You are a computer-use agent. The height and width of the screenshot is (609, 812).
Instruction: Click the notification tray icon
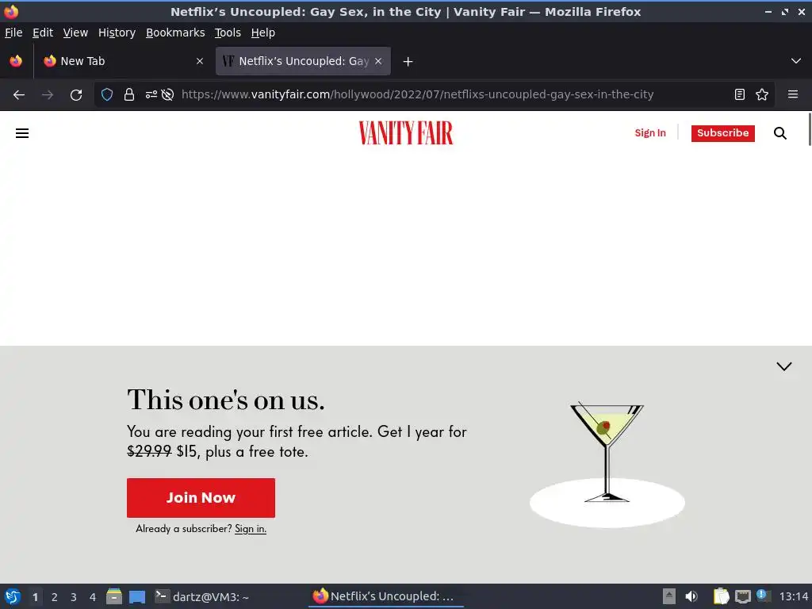(763, 595)
